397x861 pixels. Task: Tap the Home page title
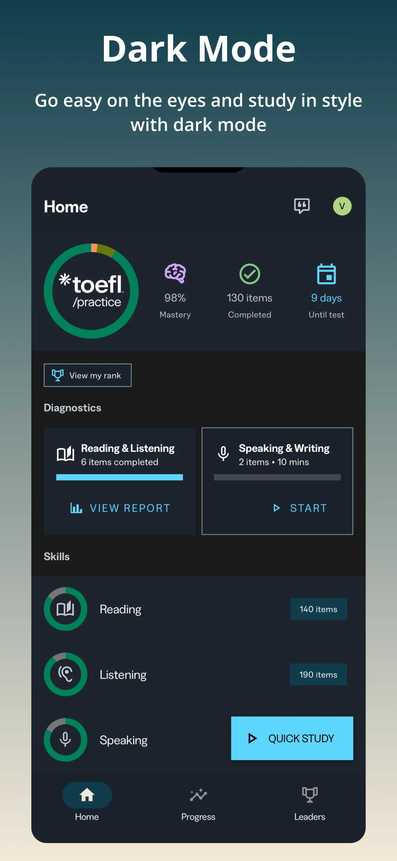tap(66, 207)
